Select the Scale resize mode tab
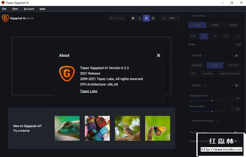246x157 pixels. (197, 25)
